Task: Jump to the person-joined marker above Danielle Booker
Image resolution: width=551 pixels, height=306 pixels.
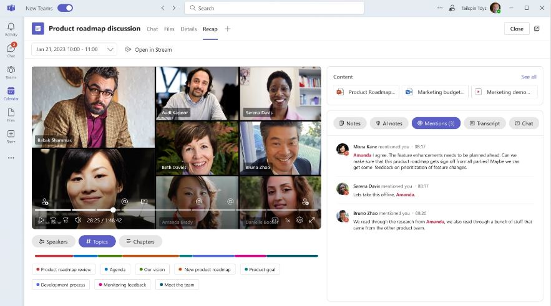Action: 305,202
